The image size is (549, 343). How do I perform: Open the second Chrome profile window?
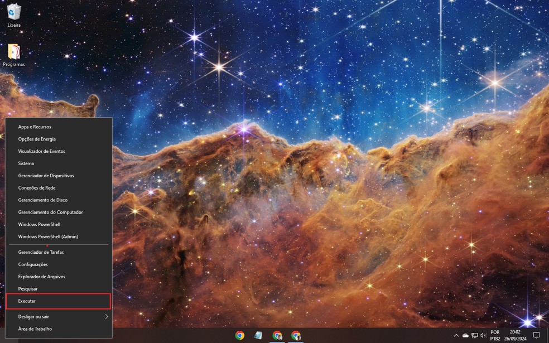tap(295, 336)
